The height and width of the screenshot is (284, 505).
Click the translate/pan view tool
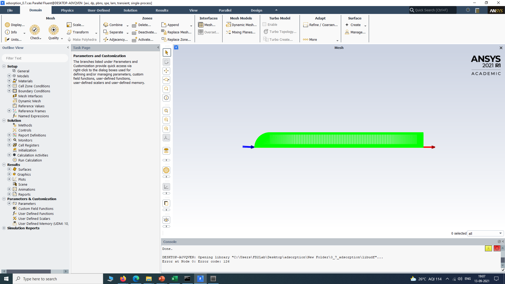[x=166, y=71]
